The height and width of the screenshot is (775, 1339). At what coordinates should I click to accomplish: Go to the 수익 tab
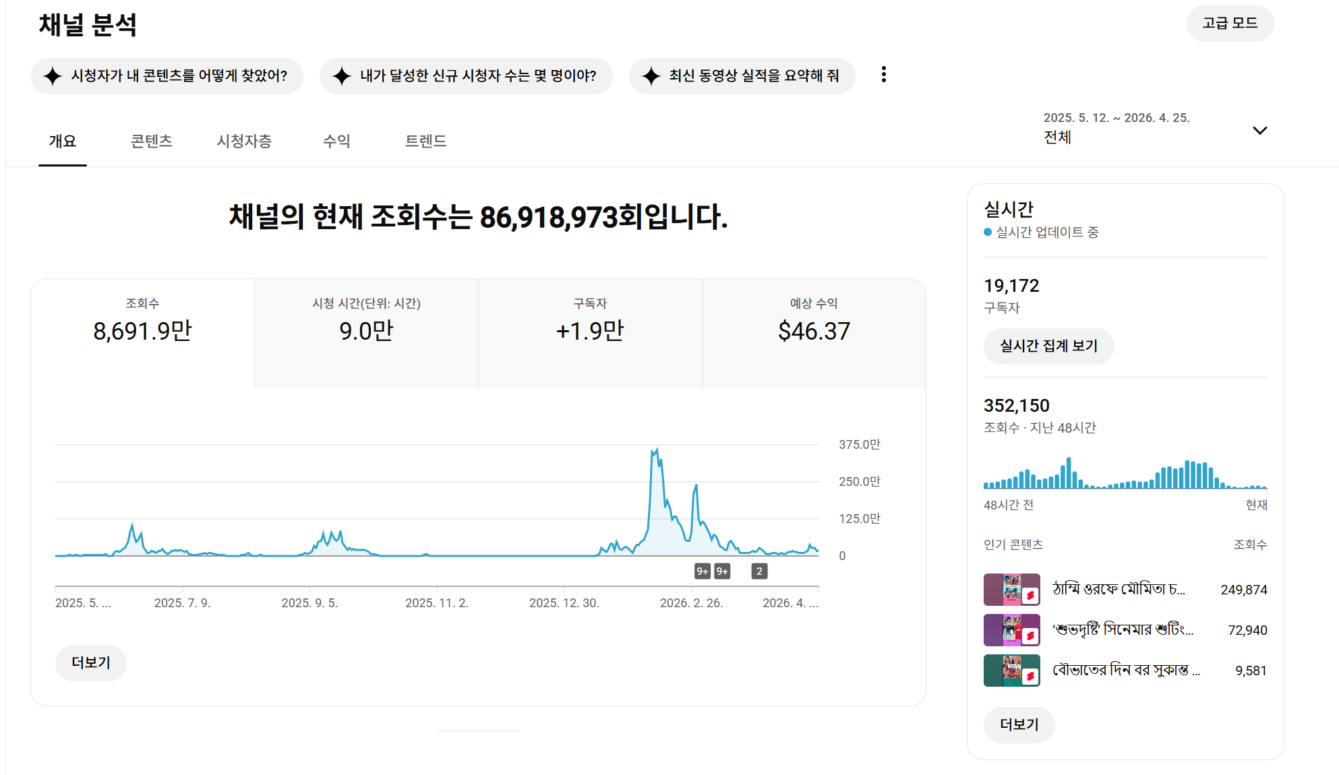pyautogui.click(x=336, y=141)
